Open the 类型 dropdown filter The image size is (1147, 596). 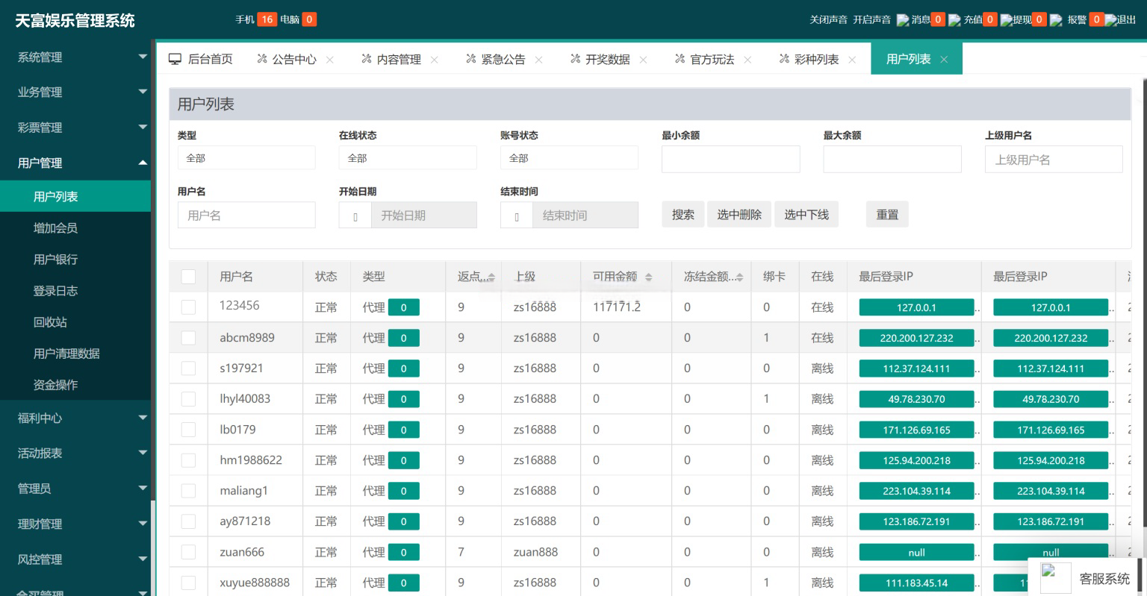[x=246, y=158]
